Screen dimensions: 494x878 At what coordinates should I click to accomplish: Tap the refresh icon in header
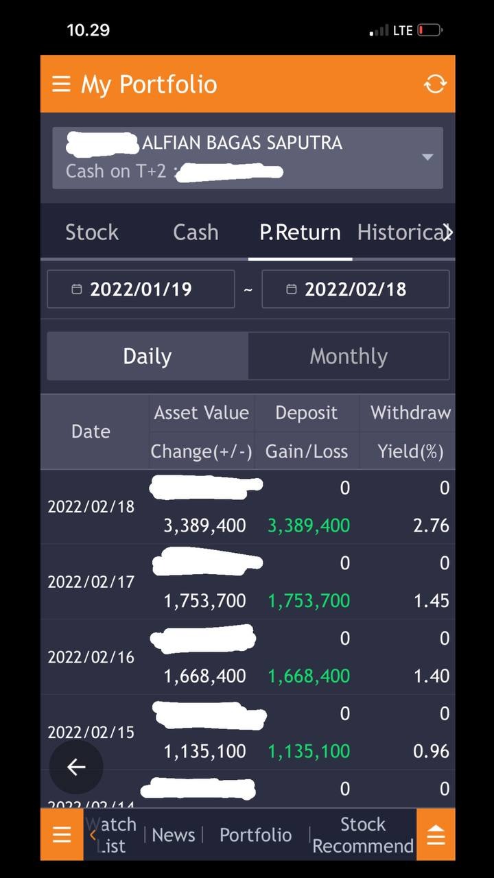pos(435,84)
